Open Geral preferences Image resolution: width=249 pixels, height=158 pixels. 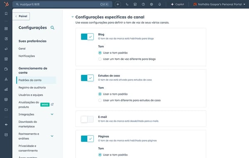(22, 49)
